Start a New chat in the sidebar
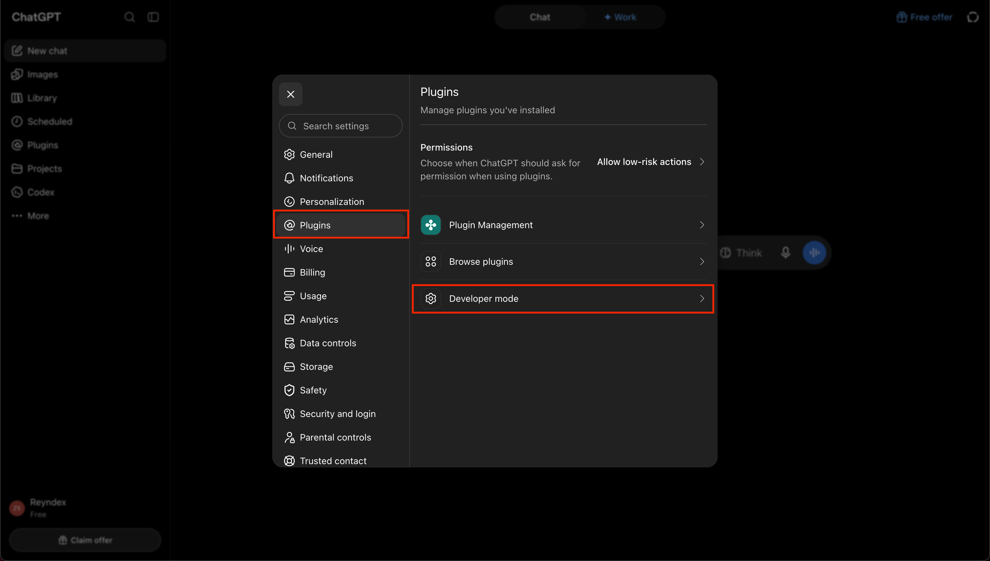 point(85,51)
